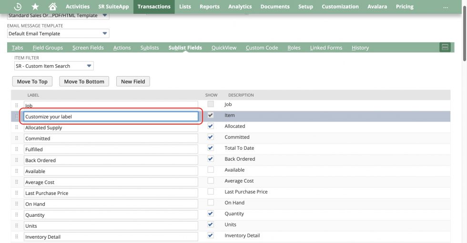Toggle the subtab layout icon at right
The width and height of the screenshot is (467, 243).
445,47
